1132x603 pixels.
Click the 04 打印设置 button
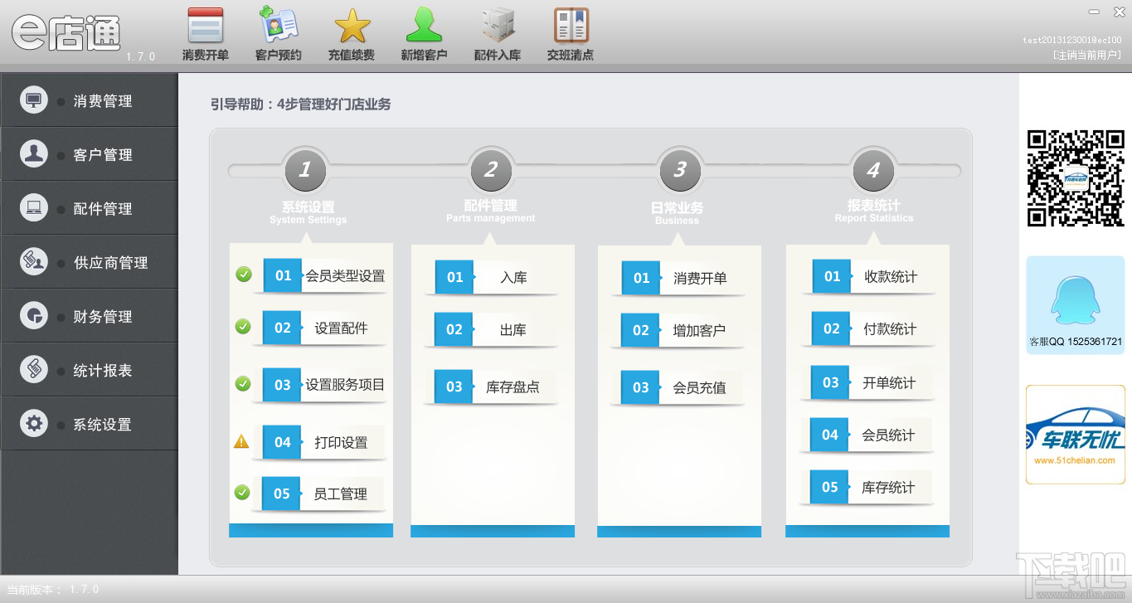324,442
